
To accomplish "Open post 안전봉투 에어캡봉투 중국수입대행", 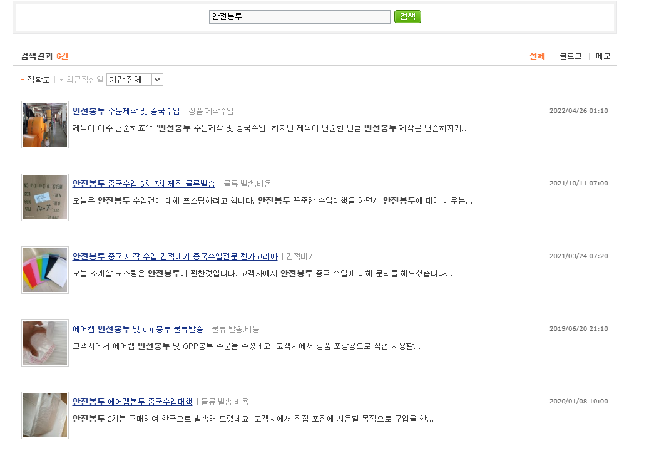I will pos(132,402).
